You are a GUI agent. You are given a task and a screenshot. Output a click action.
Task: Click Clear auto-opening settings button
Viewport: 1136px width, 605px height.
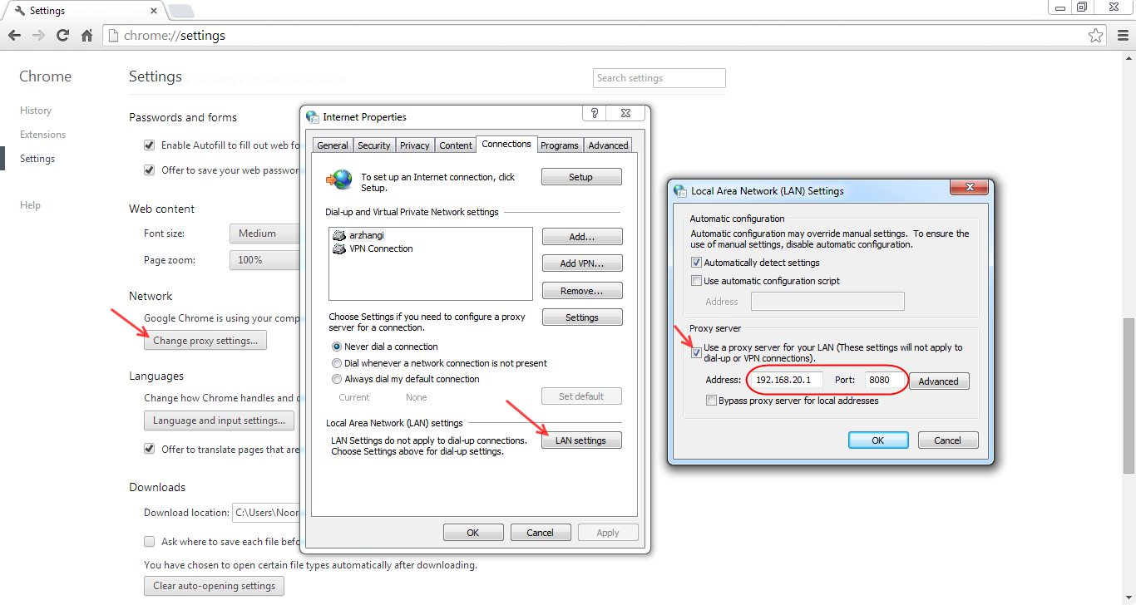pyautogui.click(x=215, y=586)
